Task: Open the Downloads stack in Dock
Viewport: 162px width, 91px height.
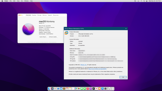Action: point(110,89)
